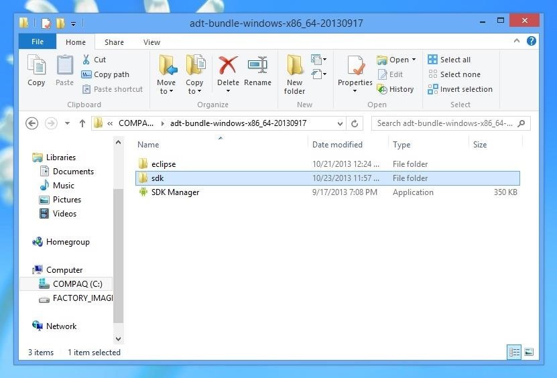Create a New folder
Viewport: 557px width, 378px height.
point(294,74)
